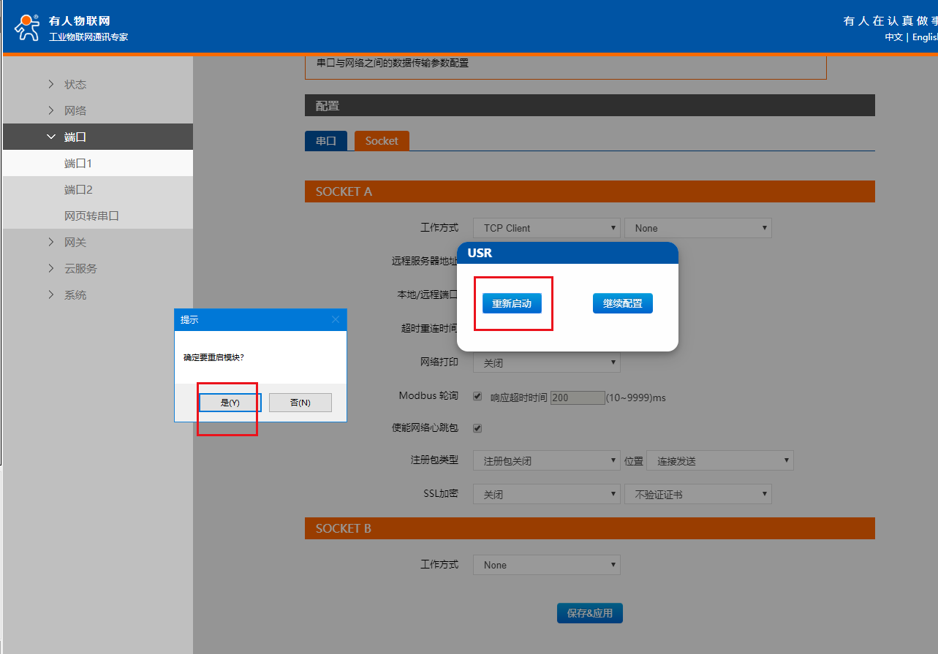This screenshot has width=938, height=654.
Task: Toggle the Modbus 轮询 checkbox
Action: [477, 397]
